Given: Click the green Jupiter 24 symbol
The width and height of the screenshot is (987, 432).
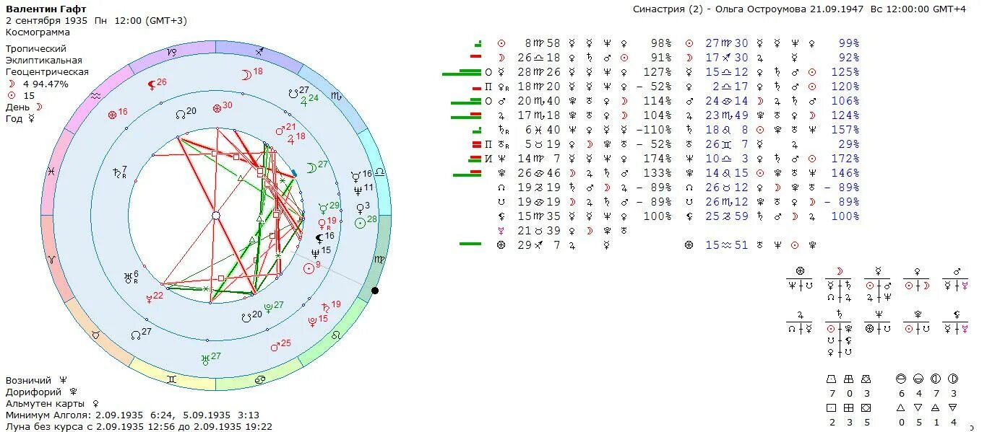Looking at the screenshot, I should [309, 100].
